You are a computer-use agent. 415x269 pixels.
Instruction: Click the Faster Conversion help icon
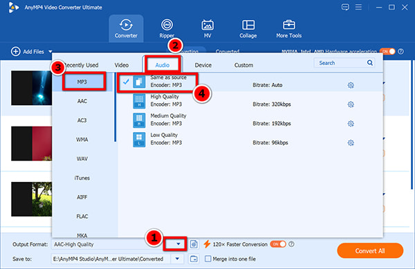[291, 244]
